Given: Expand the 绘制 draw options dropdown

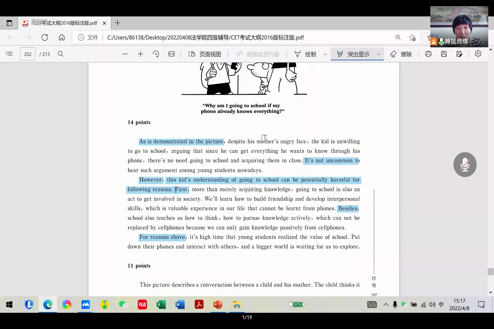Looking at the screenshot, I should pyautogui.click(x=325, y=54).
